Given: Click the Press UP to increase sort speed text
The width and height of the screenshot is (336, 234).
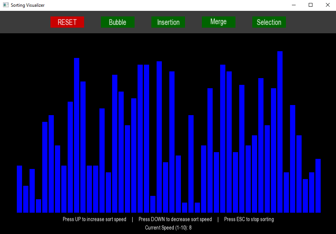Looking at the screenshot, I should coord(94,219).
